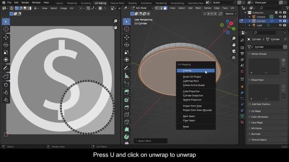This screenshot has width=289, height=162.
Task: Click the red X axis on navigation gizmo
Action: click(231, 24)
